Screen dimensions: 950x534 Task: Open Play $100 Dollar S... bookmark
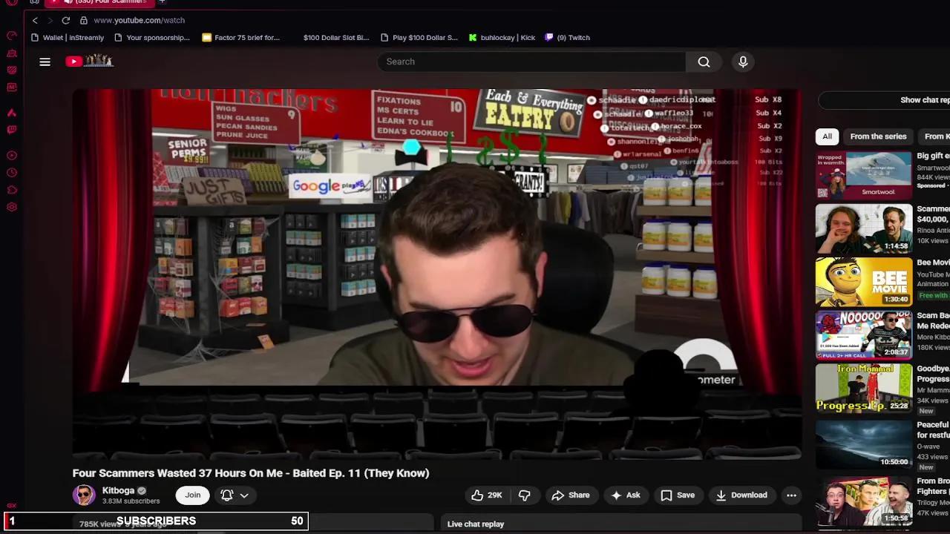pos(419,37)
